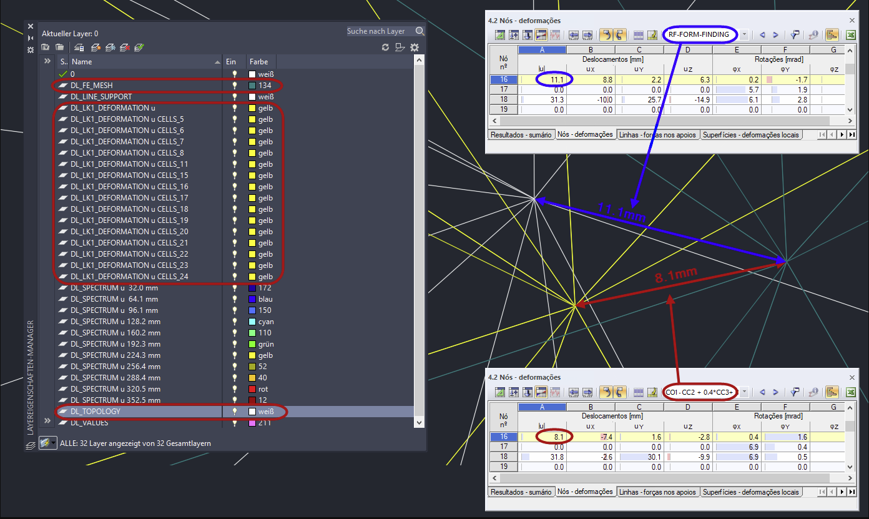Image resolution: width=869 pixels, height=519 pixels.
Task: Click the filter funnel icon in bottom table window
Action: tap(795, 392)
